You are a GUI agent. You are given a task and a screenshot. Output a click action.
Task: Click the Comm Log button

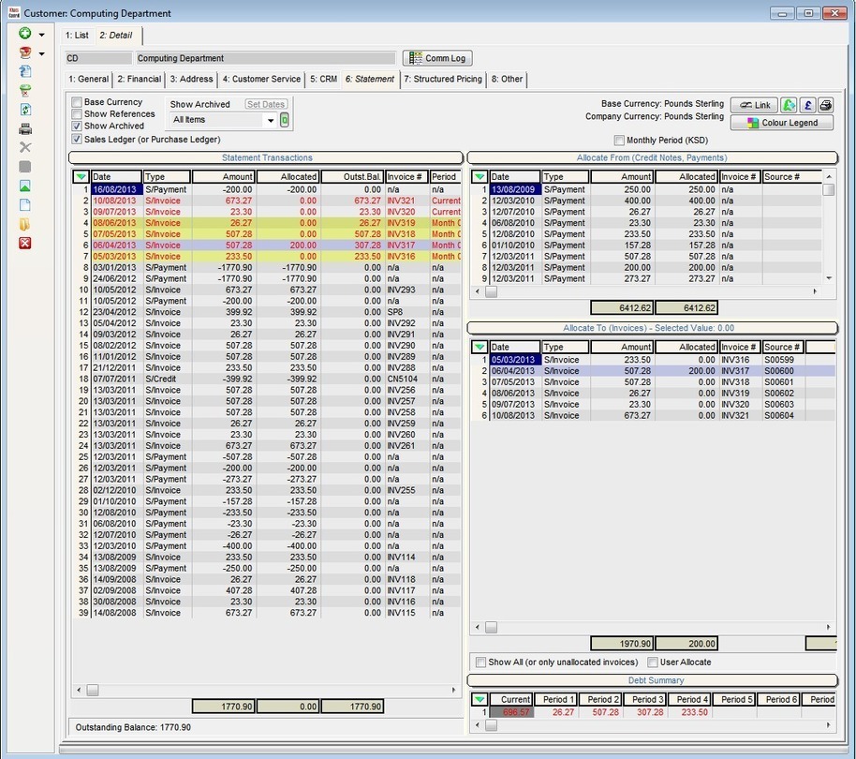(436, 58)
